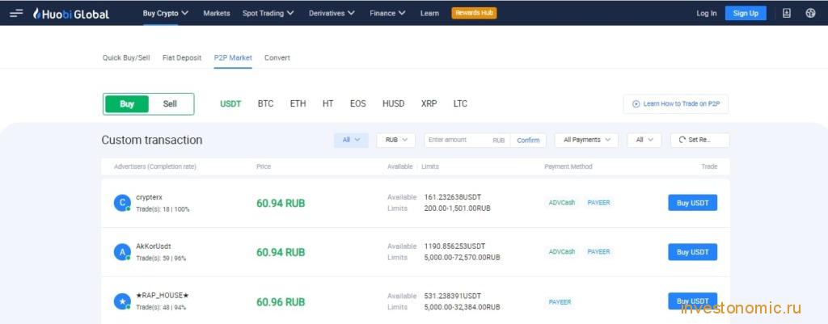828x324 pixels.
Task: Expand Finance menu
Action: [x=387, y=13]
